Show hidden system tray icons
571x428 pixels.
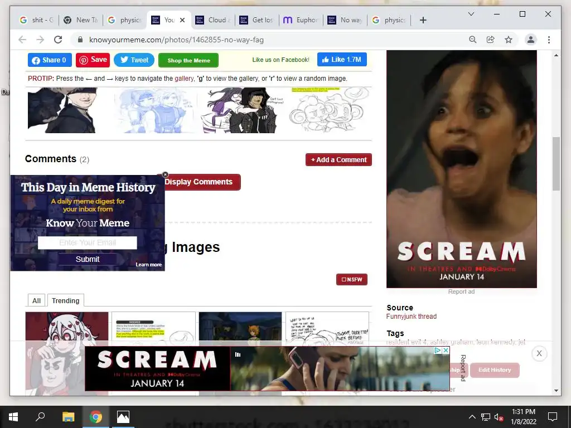472,417
